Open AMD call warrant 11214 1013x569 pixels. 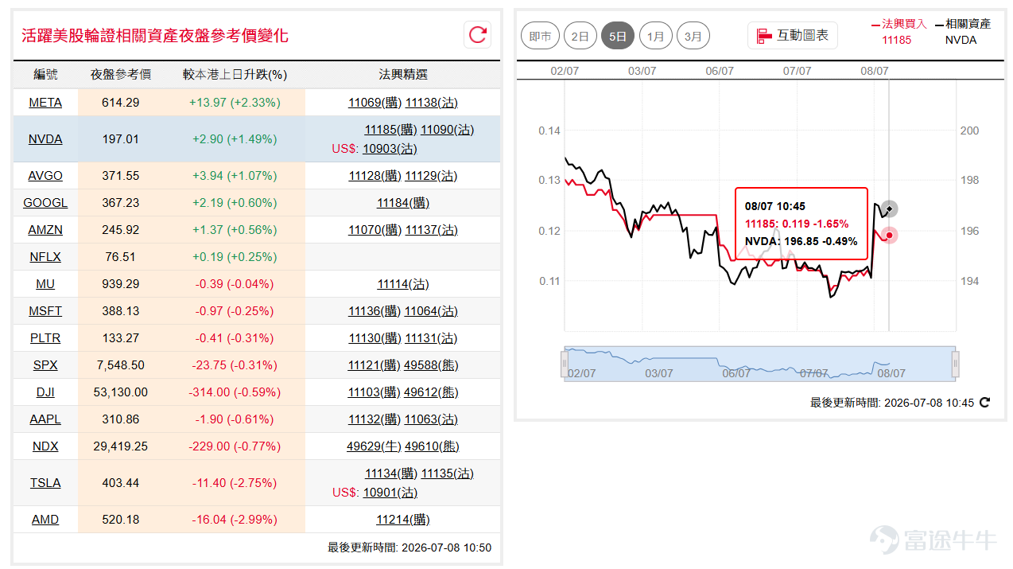pyautogui.click(x=403, y=520)
